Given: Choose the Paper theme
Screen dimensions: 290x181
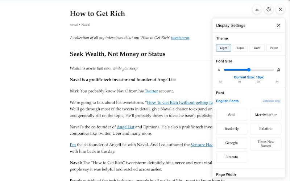Looking at the screenshot, I should click(x=274, y=48).
